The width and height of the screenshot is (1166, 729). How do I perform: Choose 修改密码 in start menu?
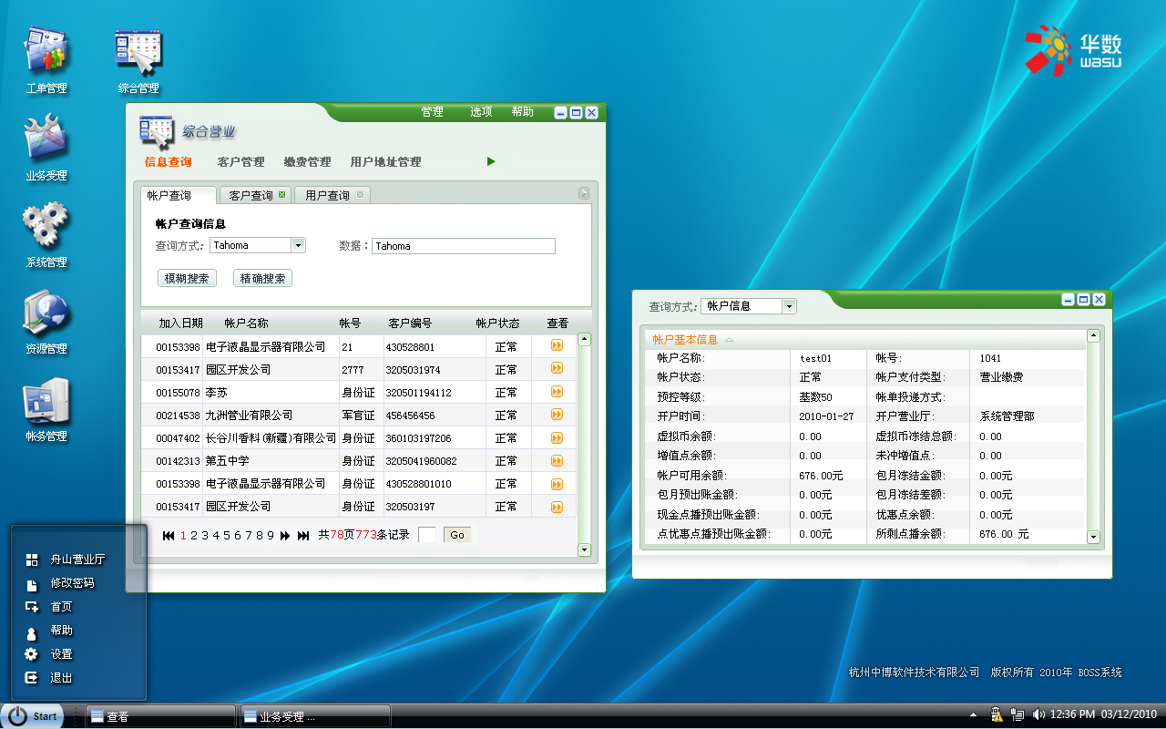pos(73,583)
